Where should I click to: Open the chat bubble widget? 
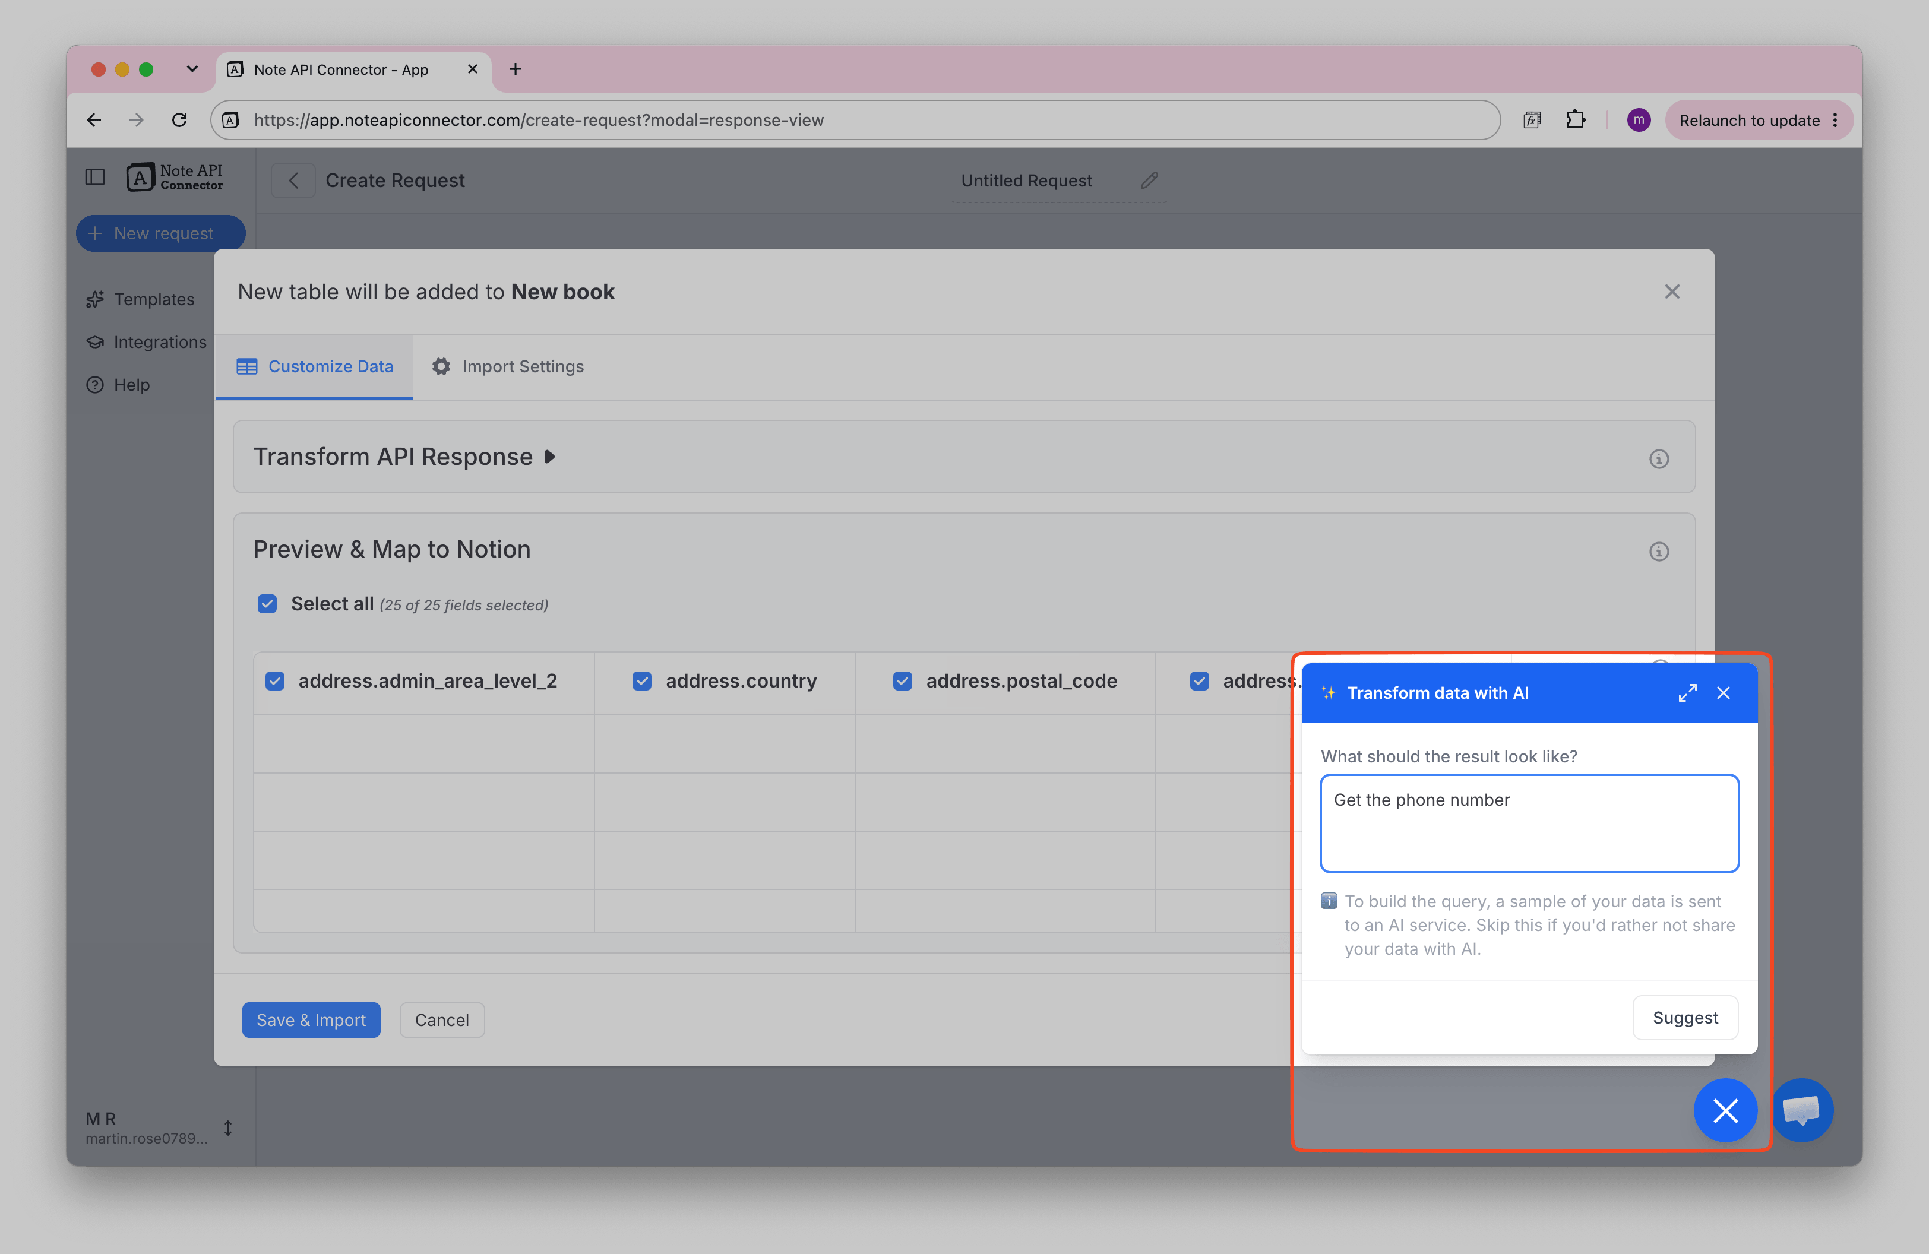pyautogui.click(x=1802, y=1111)
